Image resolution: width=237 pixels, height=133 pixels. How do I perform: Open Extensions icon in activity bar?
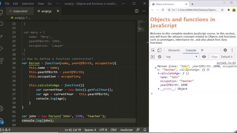point(1,61)
